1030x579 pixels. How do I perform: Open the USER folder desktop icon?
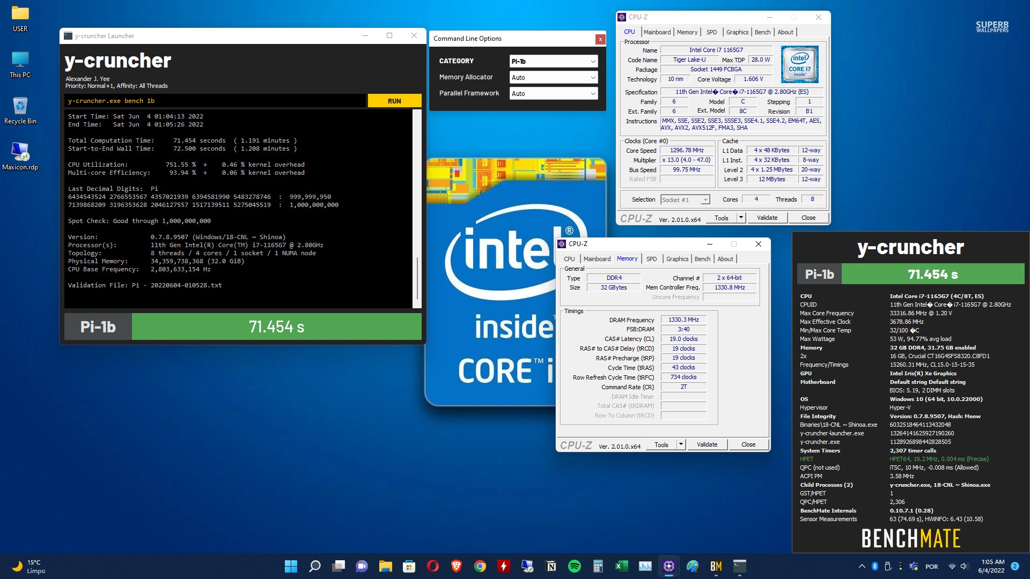point(20,19)
